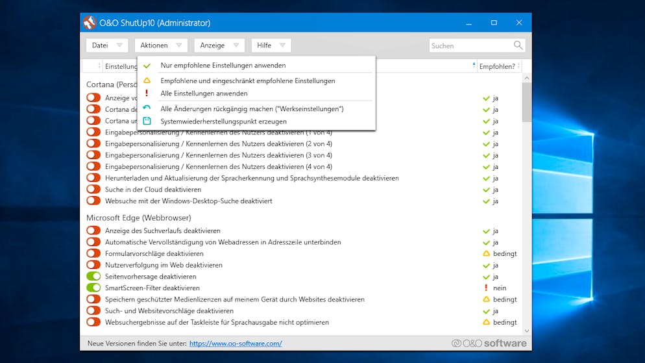Screen dimensions: 645x363
Task: Select 'Empfohlene und eingeschränkt empfohlene Einstellungen' entry
Action: [x=256, y=81]
